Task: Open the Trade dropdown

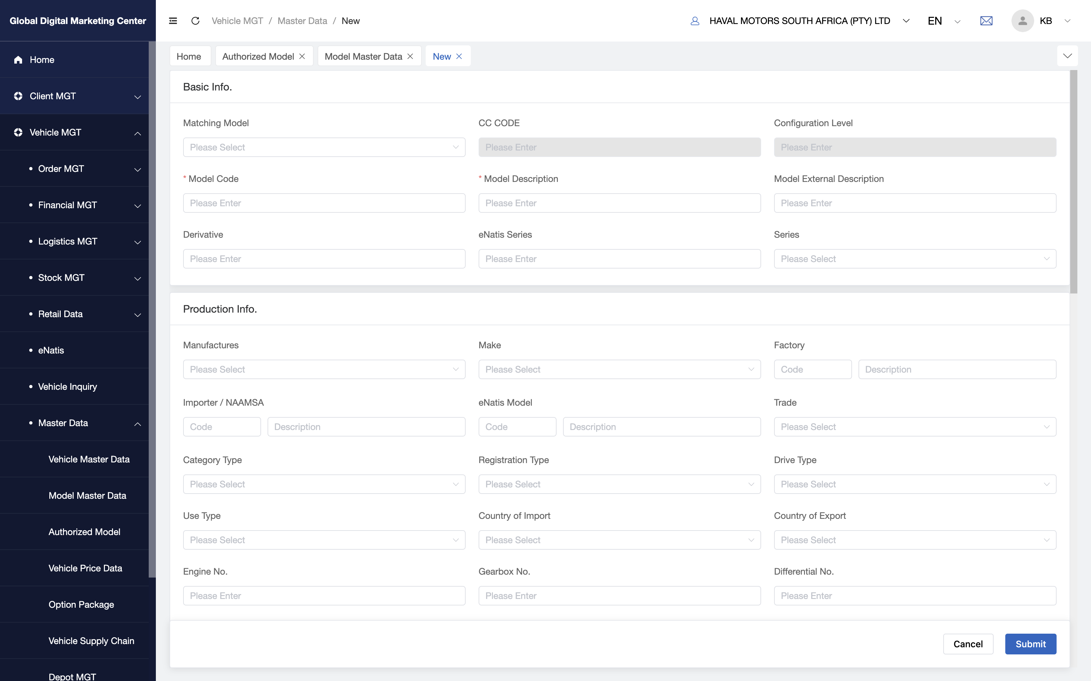Action: 915,427
